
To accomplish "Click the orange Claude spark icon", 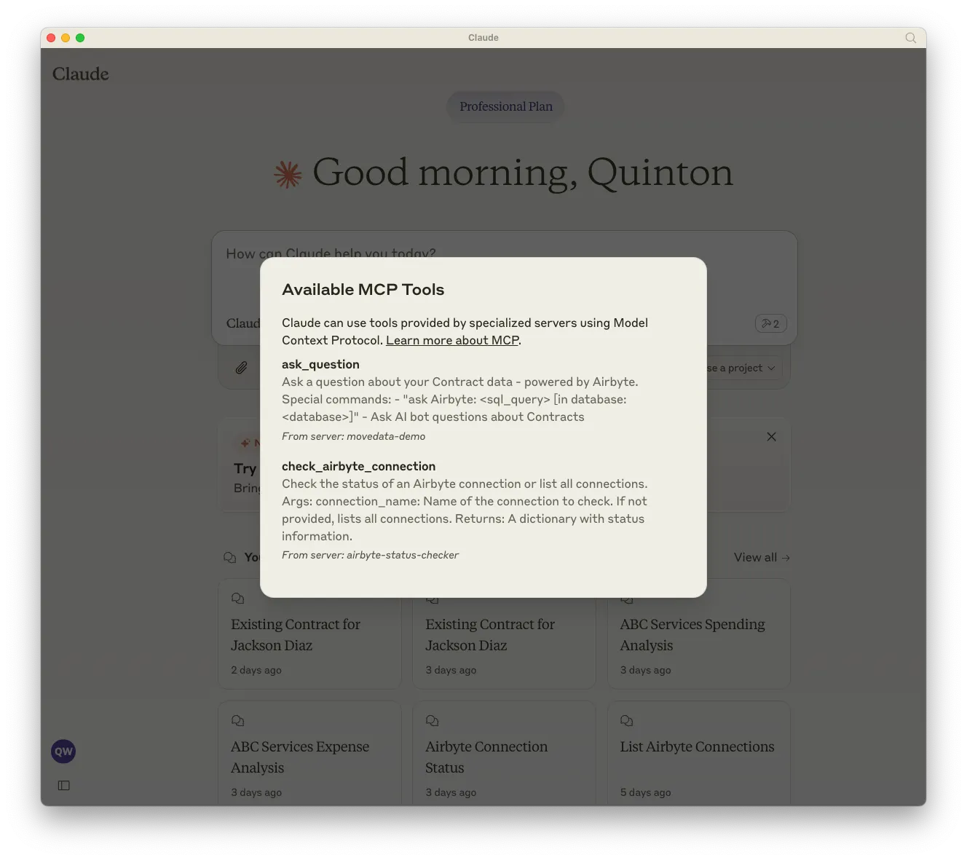I will 288,175.
